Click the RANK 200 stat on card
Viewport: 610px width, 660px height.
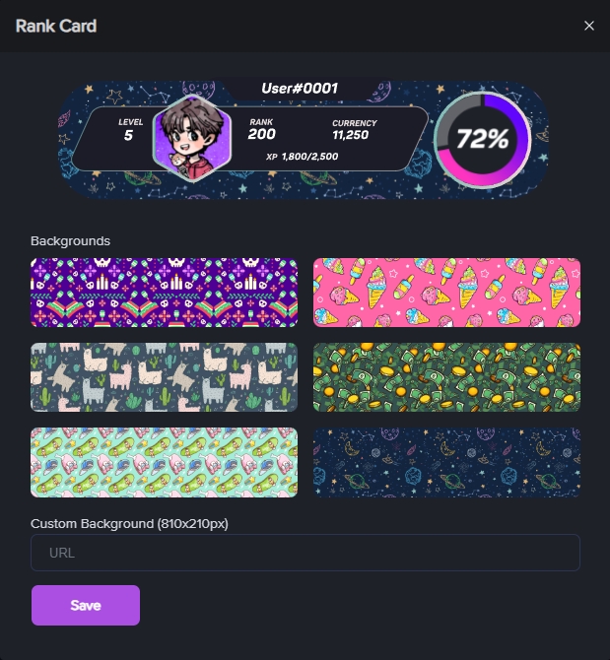(x=261, y=129)
